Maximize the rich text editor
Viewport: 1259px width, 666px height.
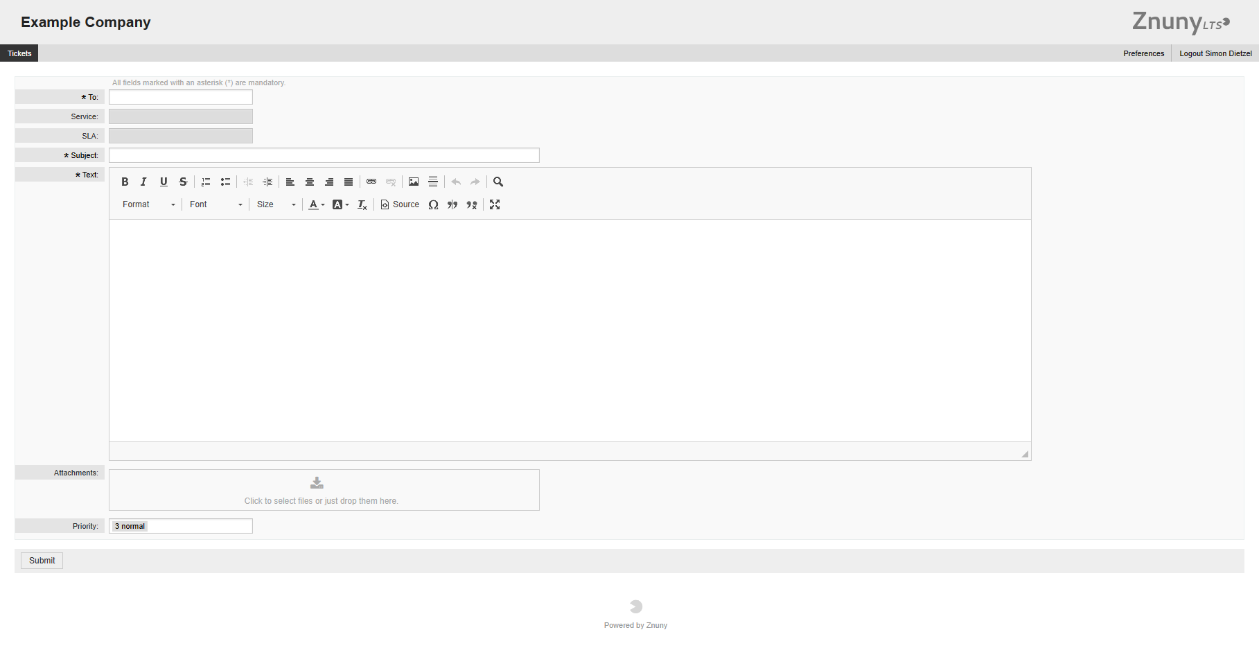pos(495,205)
